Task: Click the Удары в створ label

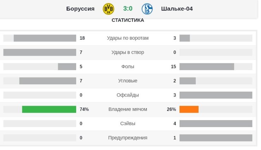Action: (128, 52)
